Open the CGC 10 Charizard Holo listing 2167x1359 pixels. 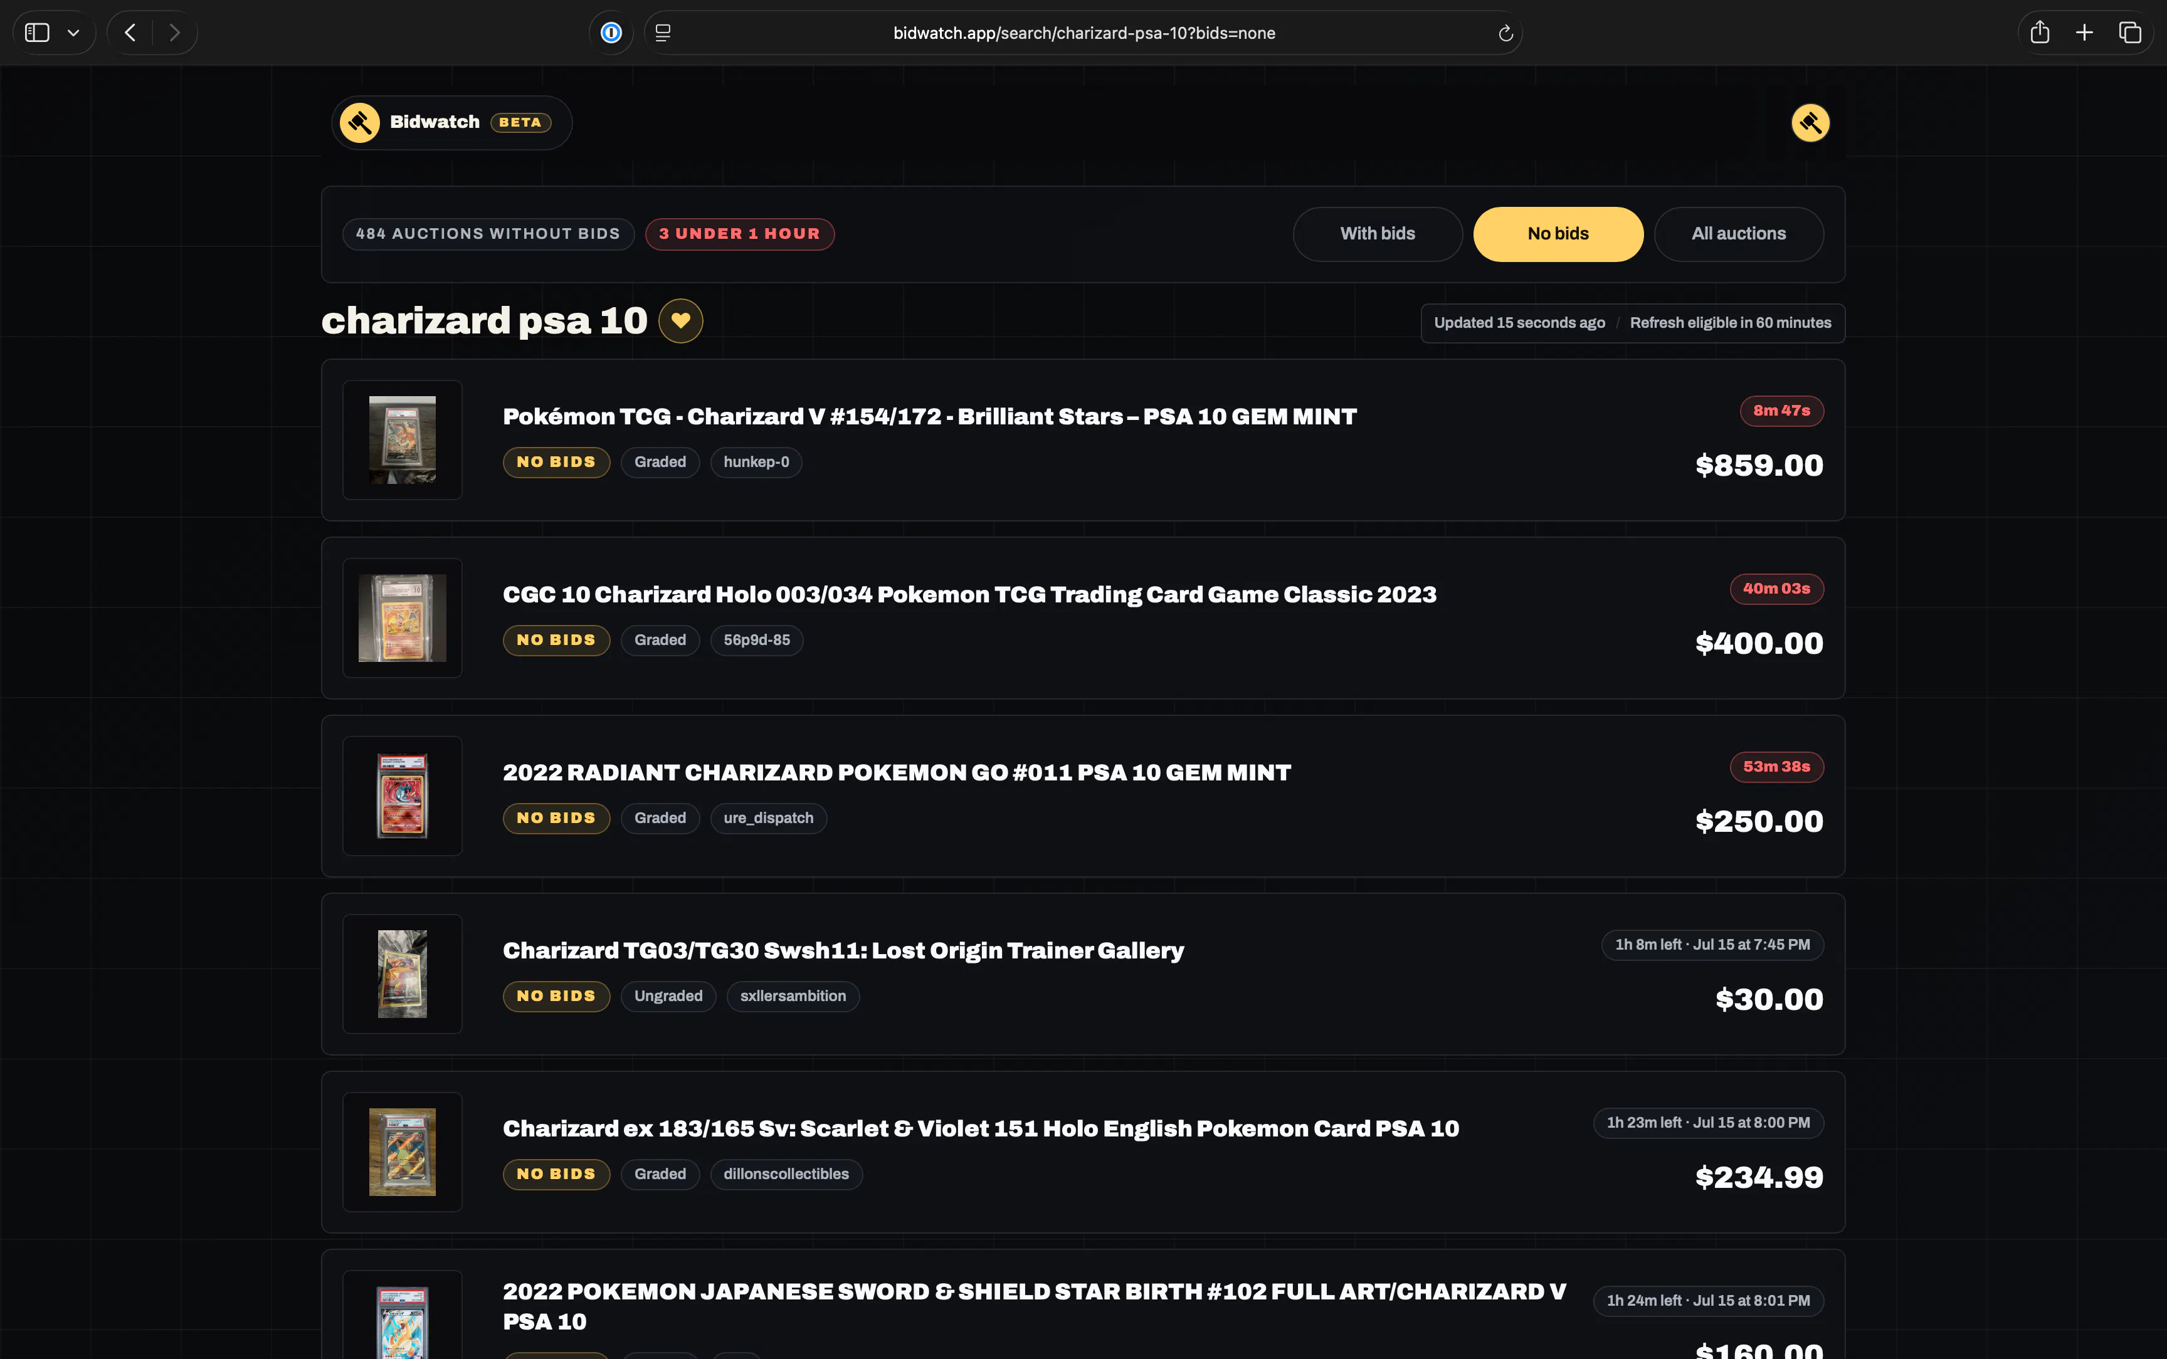click(x=969, y=594)
